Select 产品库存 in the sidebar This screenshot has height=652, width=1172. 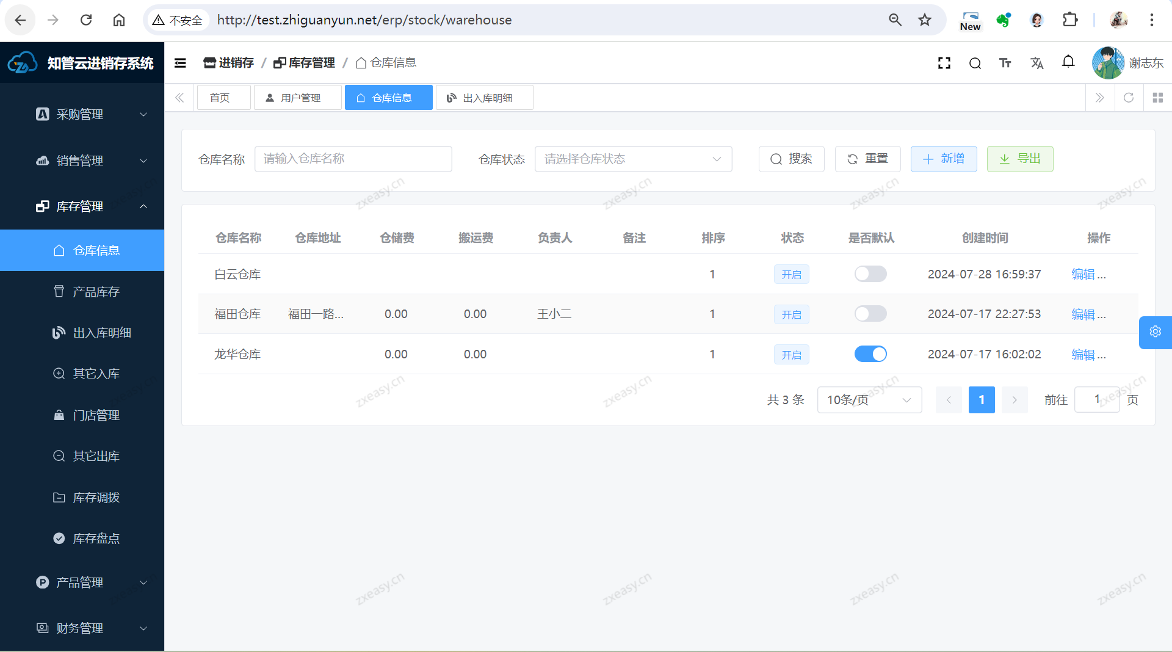(96, 292)
